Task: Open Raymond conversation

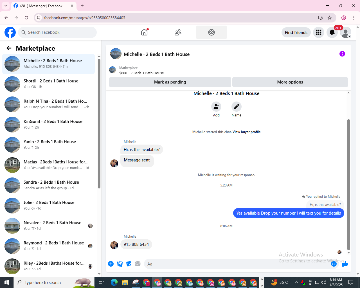Action: click(x=49, y=246)
